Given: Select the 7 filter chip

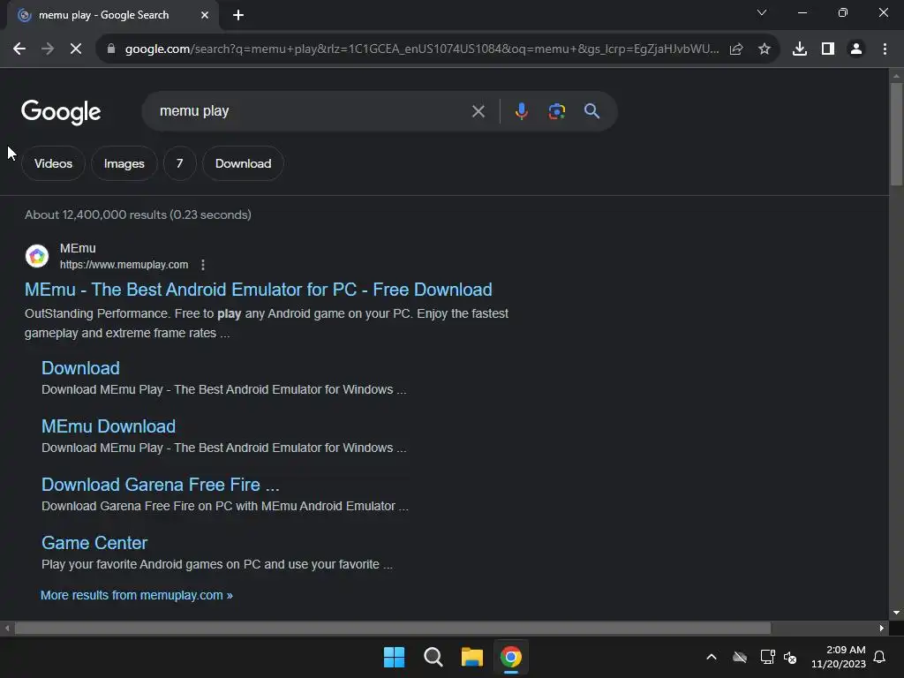Looking at the screenshot, I should tap(179, 163).
